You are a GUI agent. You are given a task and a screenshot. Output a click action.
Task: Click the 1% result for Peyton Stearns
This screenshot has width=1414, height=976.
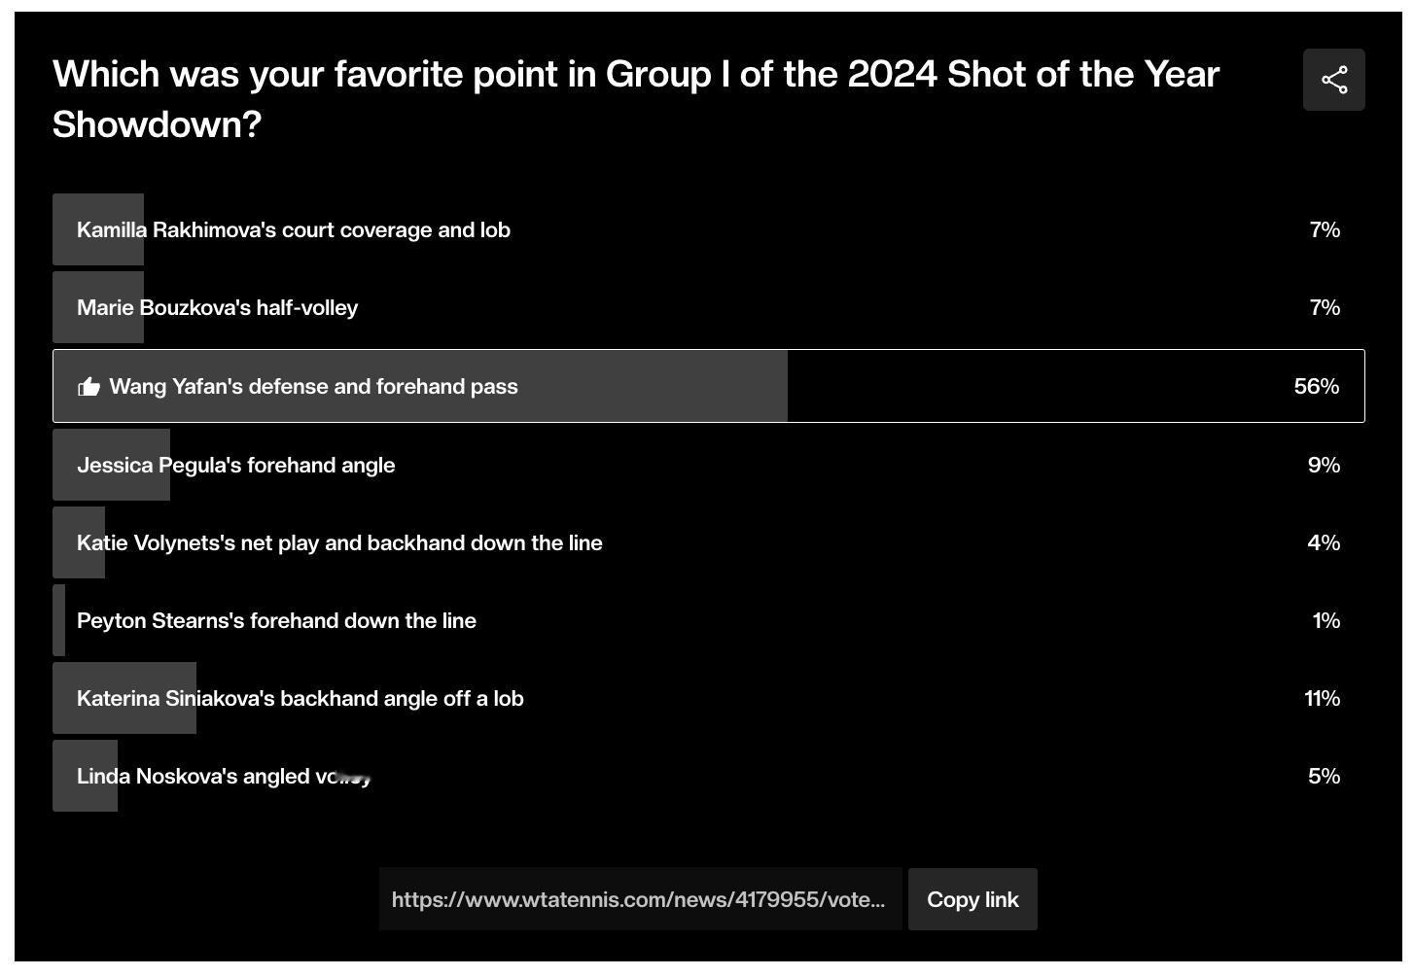click(x=1326, y=620)
